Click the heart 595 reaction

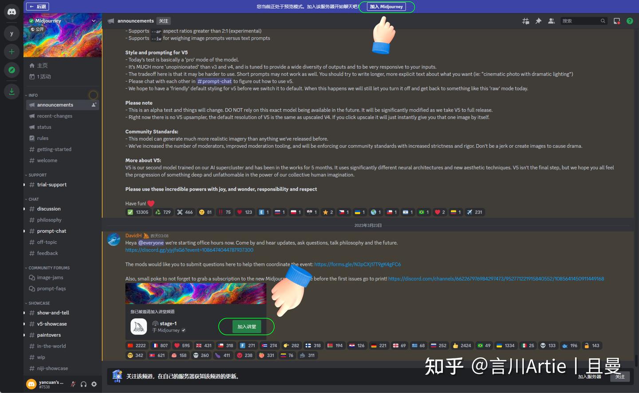[x=182, y=345]
